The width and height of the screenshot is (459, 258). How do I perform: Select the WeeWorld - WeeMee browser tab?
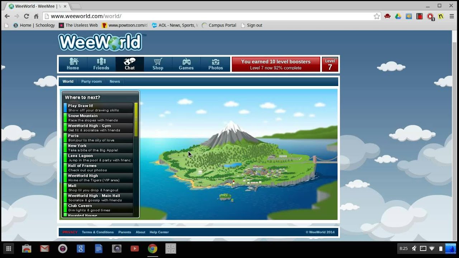[37, 6]
